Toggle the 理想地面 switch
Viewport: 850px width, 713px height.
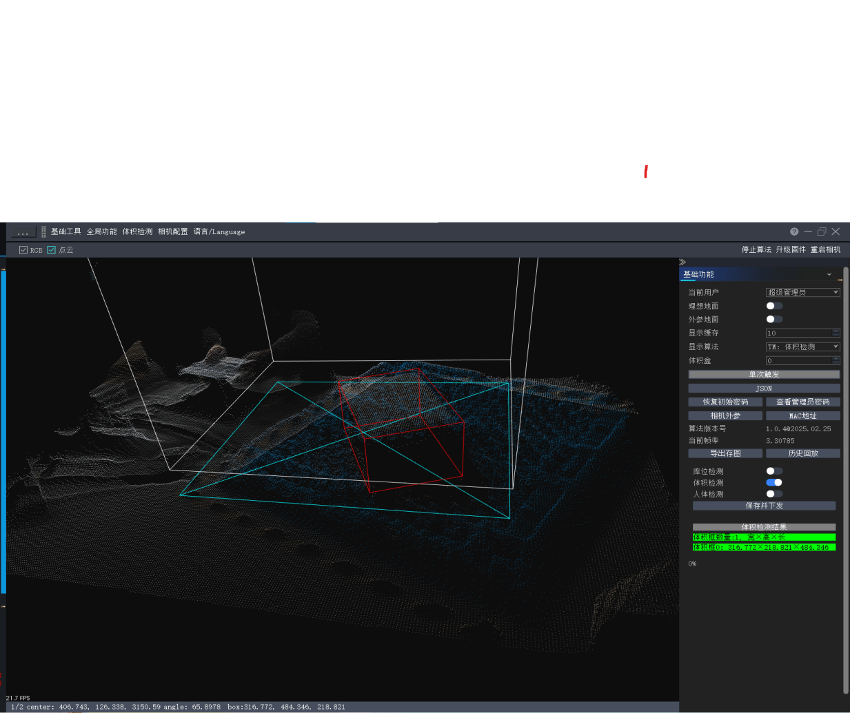coord(774,306)
